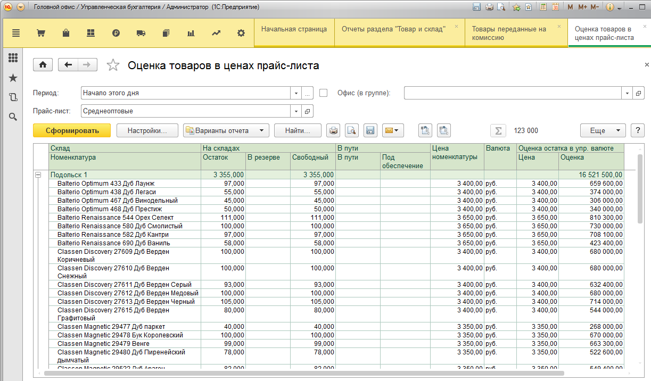Image resolution: width=651 pixels, height=381 pixels.
Task: Open the main sections menu hamburger icon
Action: [16, 33]
